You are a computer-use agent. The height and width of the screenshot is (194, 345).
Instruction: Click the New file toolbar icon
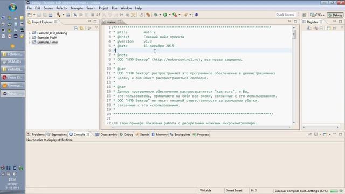point(30,15)
